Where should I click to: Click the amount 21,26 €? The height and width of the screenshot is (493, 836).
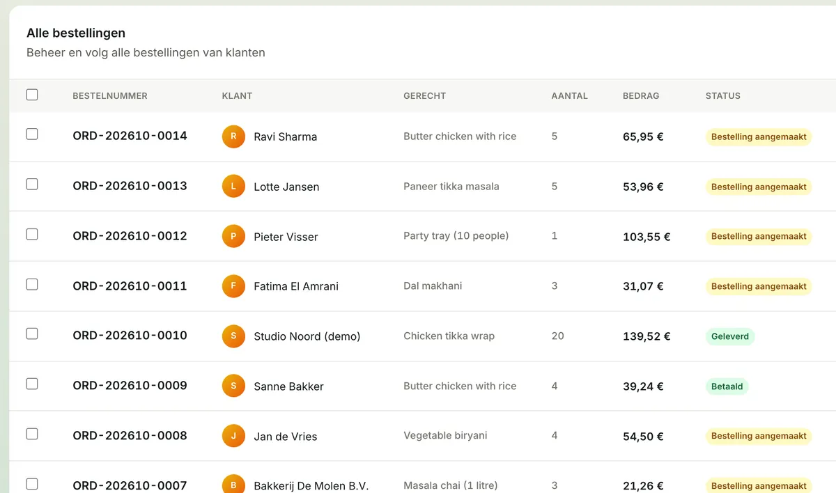pyautogui.click(x=643, y=486)
